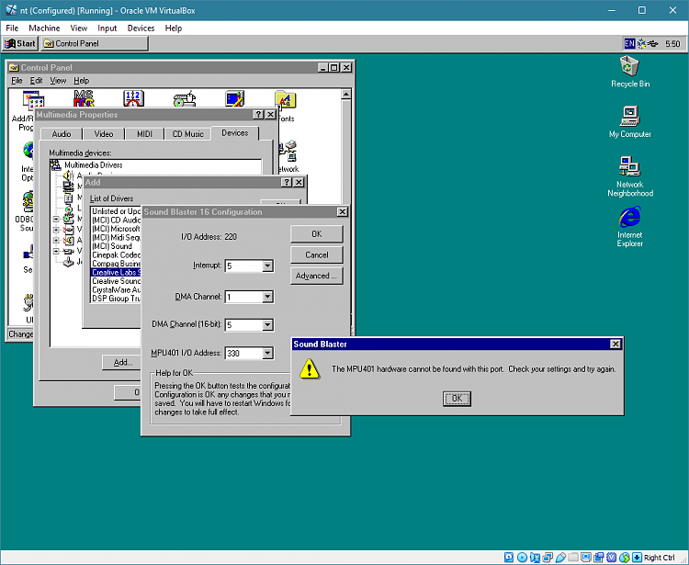Click the 5:50 clock in the taskbar tray

(x=672, y=43)
